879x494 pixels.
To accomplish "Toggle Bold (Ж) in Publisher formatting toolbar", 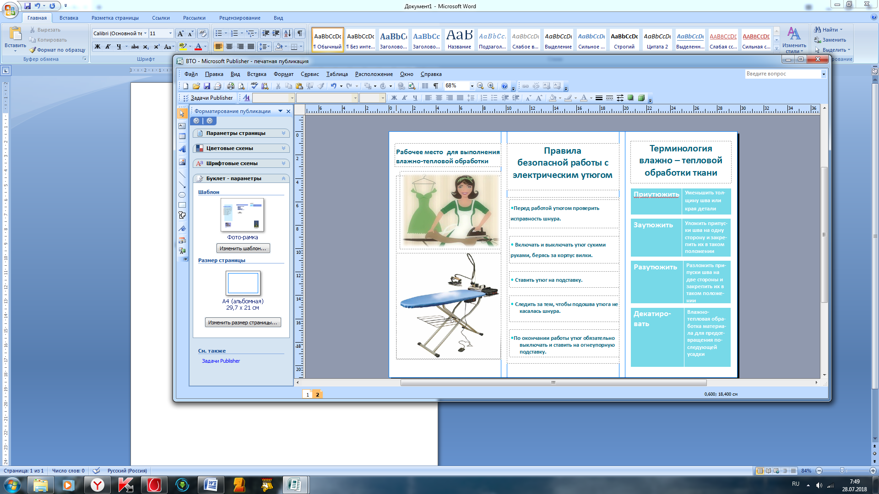I will [x=394, y=98].
